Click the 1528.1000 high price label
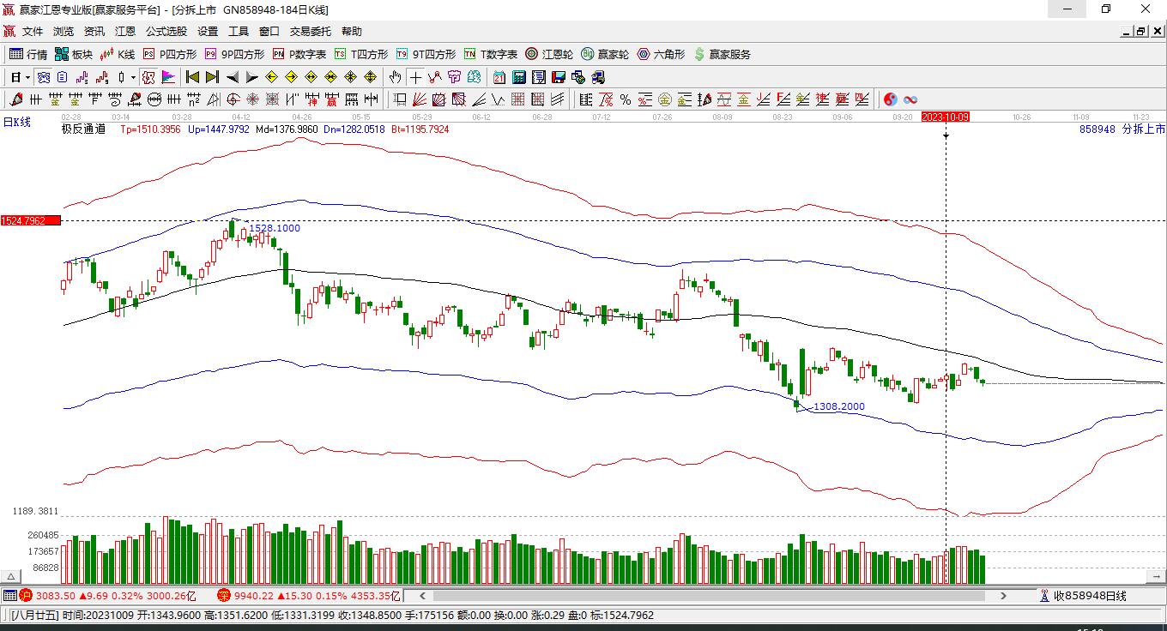Screen dimensions: 1167x631 (x=275, y=228)
